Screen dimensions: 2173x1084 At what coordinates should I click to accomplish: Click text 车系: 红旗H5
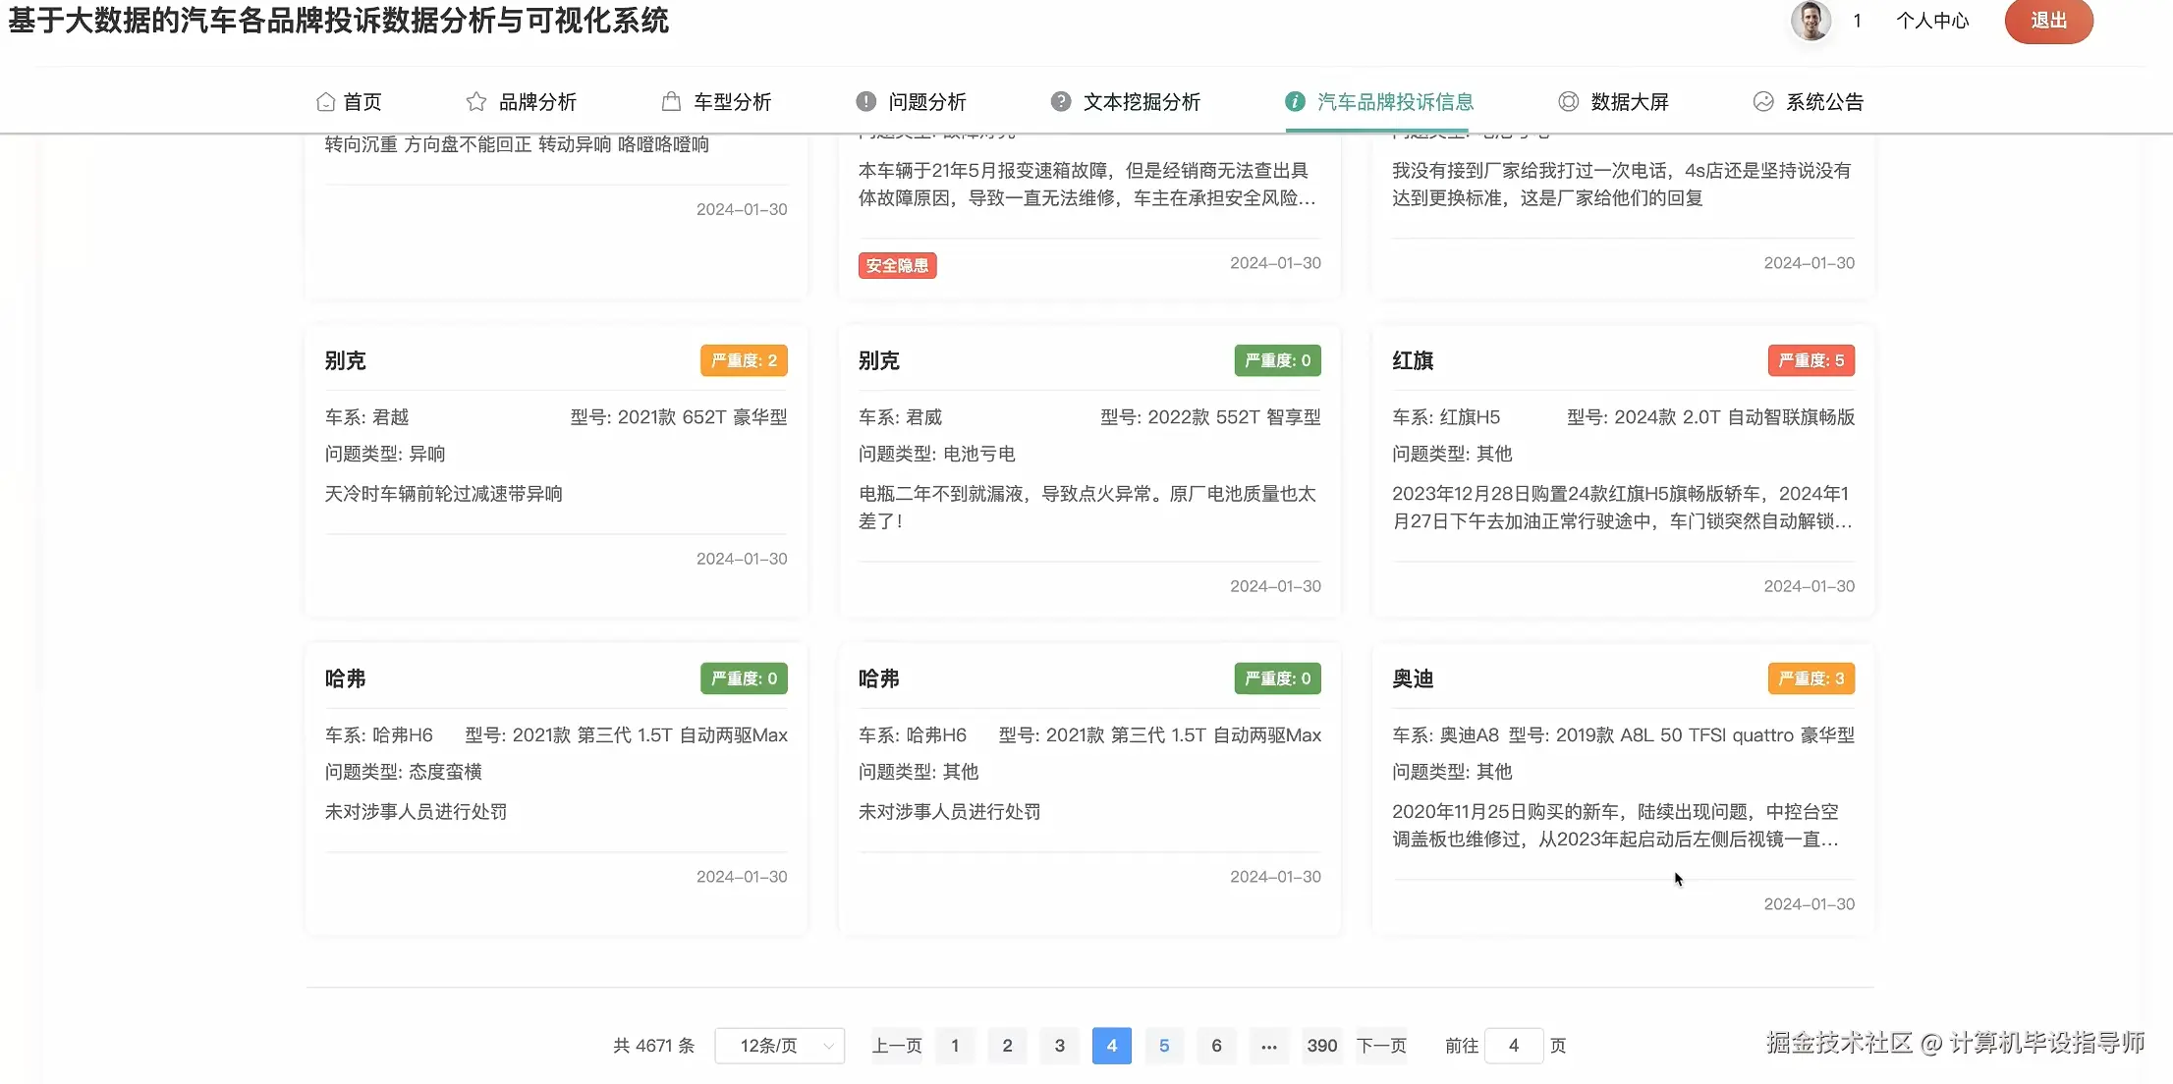[1446, 417]
